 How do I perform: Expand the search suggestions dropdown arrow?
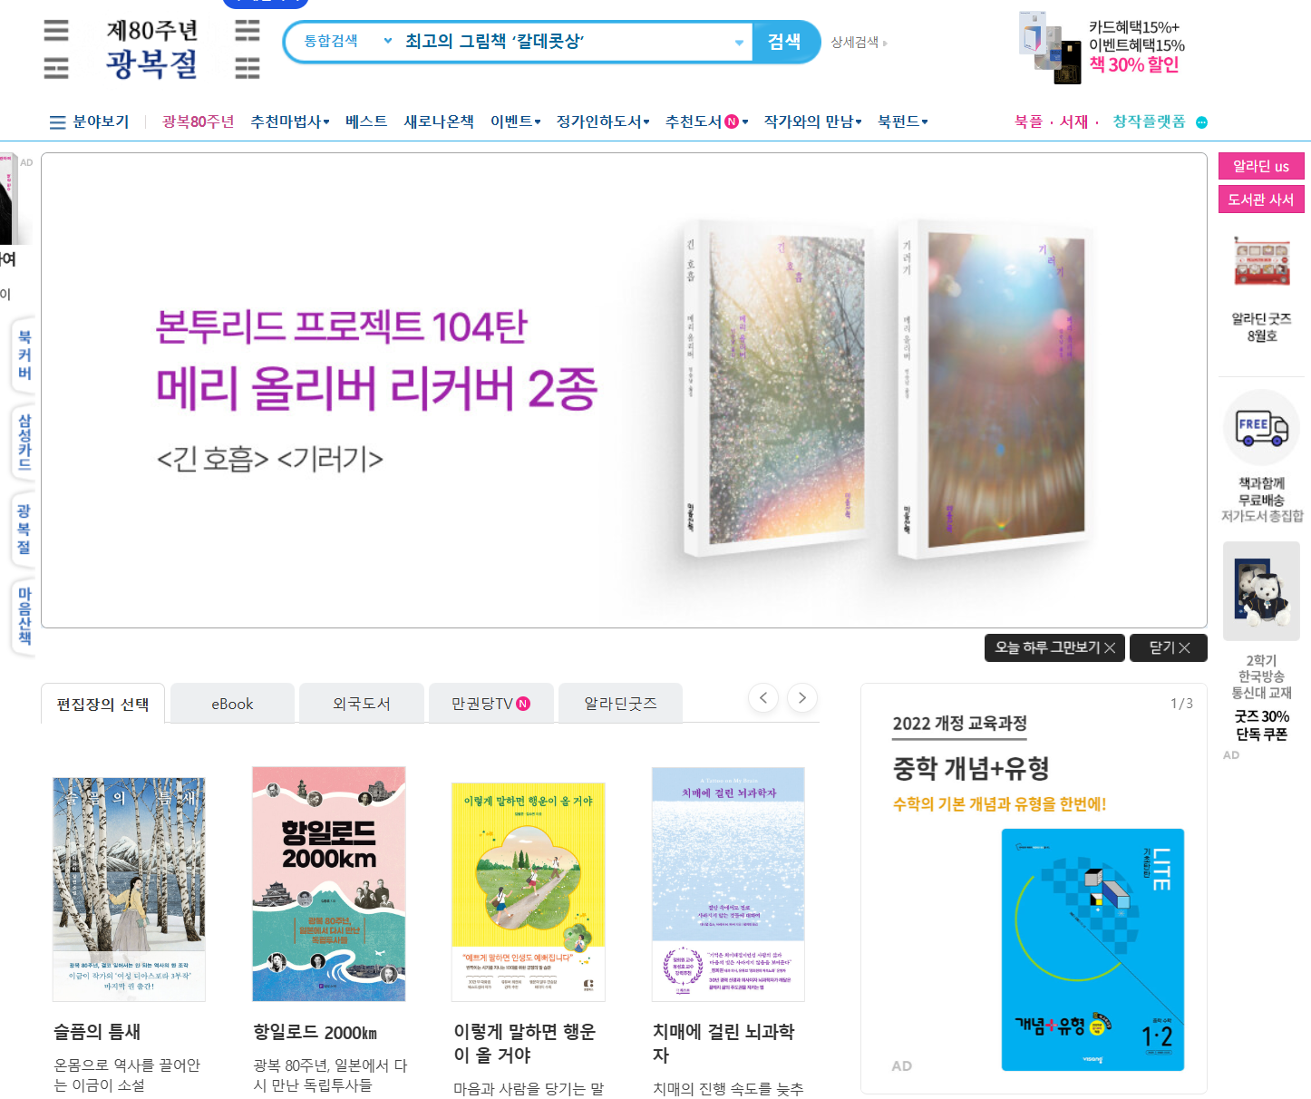(739, 43)
